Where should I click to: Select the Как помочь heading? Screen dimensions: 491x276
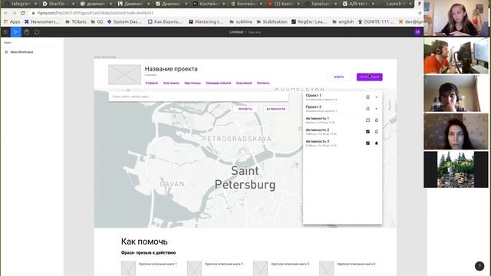144,242
